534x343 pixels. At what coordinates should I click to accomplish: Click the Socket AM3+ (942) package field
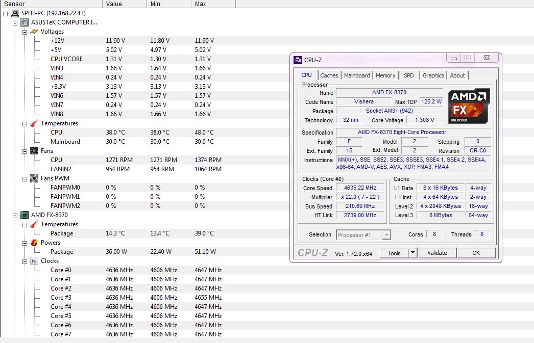(389, 111)
